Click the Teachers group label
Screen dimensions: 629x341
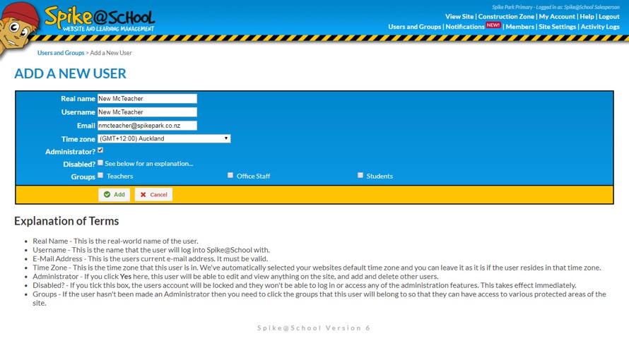click(x=119, y=177)
